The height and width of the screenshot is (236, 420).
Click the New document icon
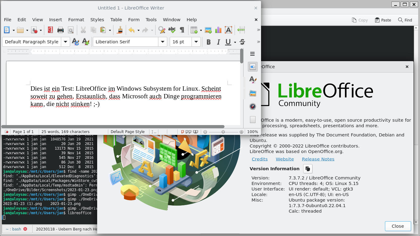tap(7, 30)
